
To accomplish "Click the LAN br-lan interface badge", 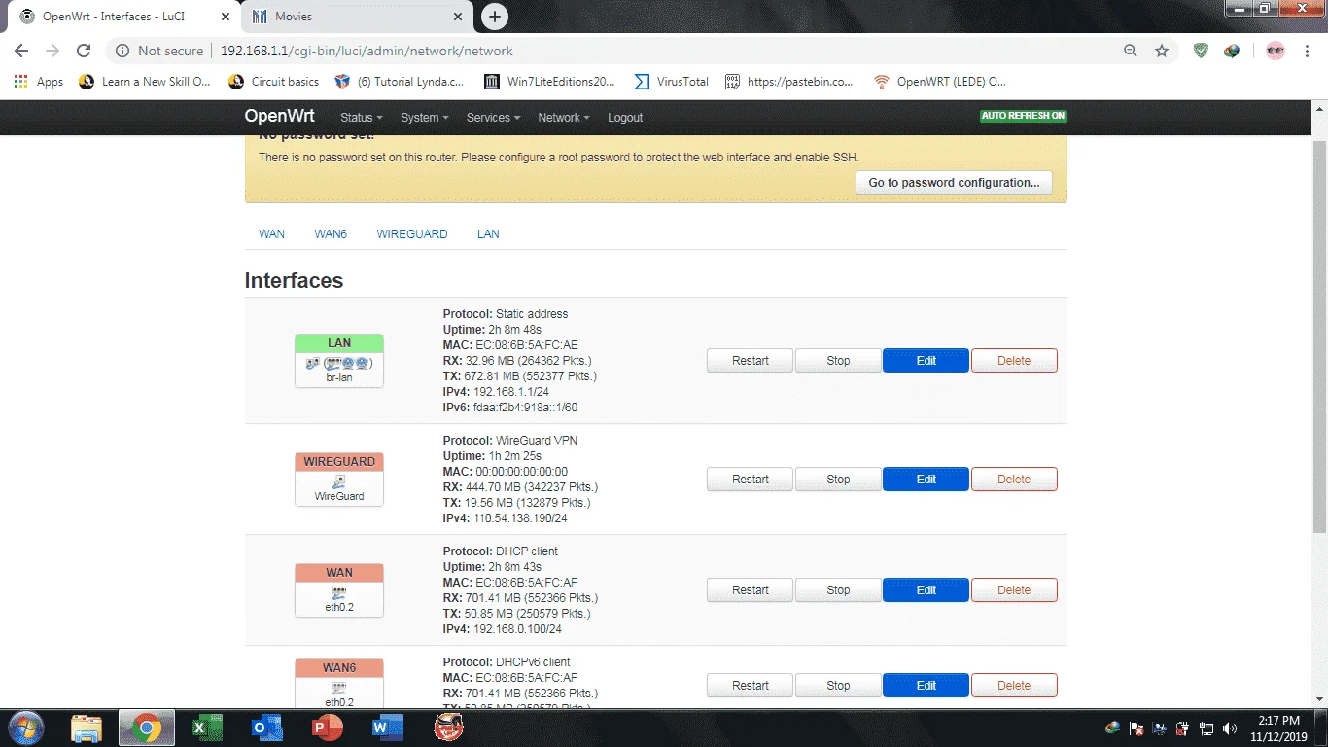I will (339, 361).
